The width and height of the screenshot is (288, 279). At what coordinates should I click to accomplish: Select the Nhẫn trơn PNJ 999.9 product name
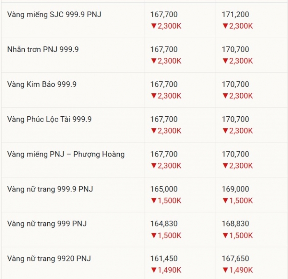tap(43, 50)
